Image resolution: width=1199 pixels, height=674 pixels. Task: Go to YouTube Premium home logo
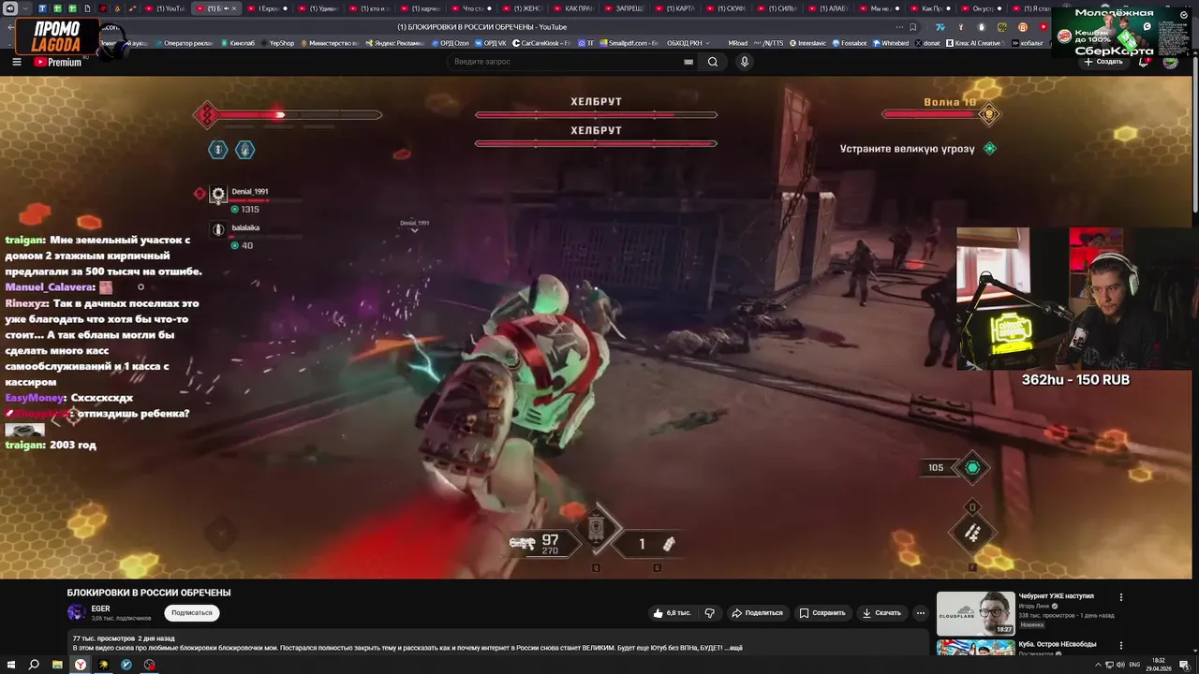click(58, 62)
